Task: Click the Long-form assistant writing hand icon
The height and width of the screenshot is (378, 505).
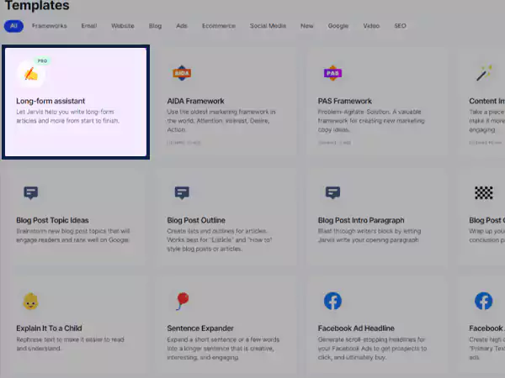Action: [x=31, y=75]
